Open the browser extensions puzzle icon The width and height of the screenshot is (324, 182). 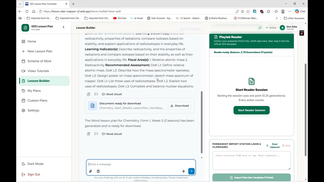[x=268, y=11]
